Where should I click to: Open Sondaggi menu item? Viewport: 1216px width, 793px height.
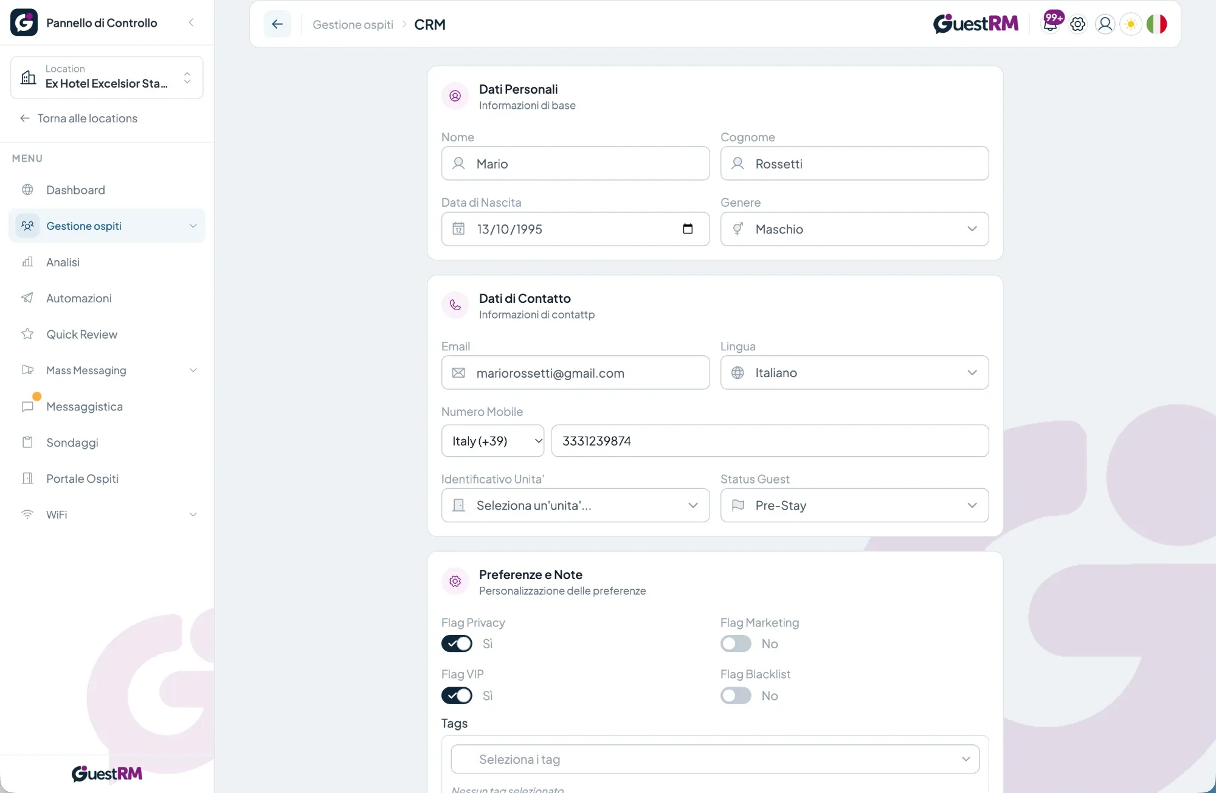pyautogui.click(x=107, y=442)
